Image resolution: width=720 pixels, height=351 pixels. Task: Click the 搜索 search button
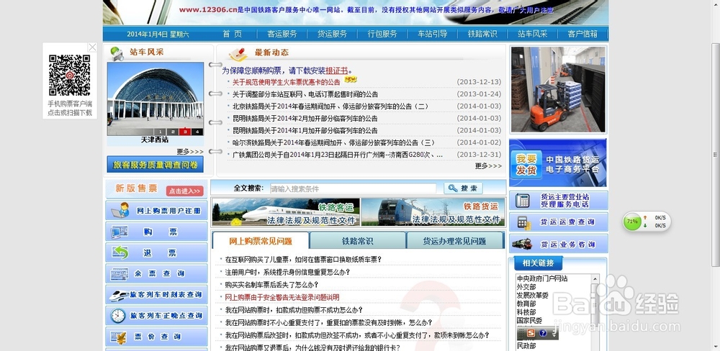[x=463, y=188]
